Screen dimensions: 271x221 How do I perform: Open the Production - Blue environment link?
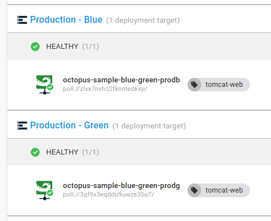click(66, 19)
